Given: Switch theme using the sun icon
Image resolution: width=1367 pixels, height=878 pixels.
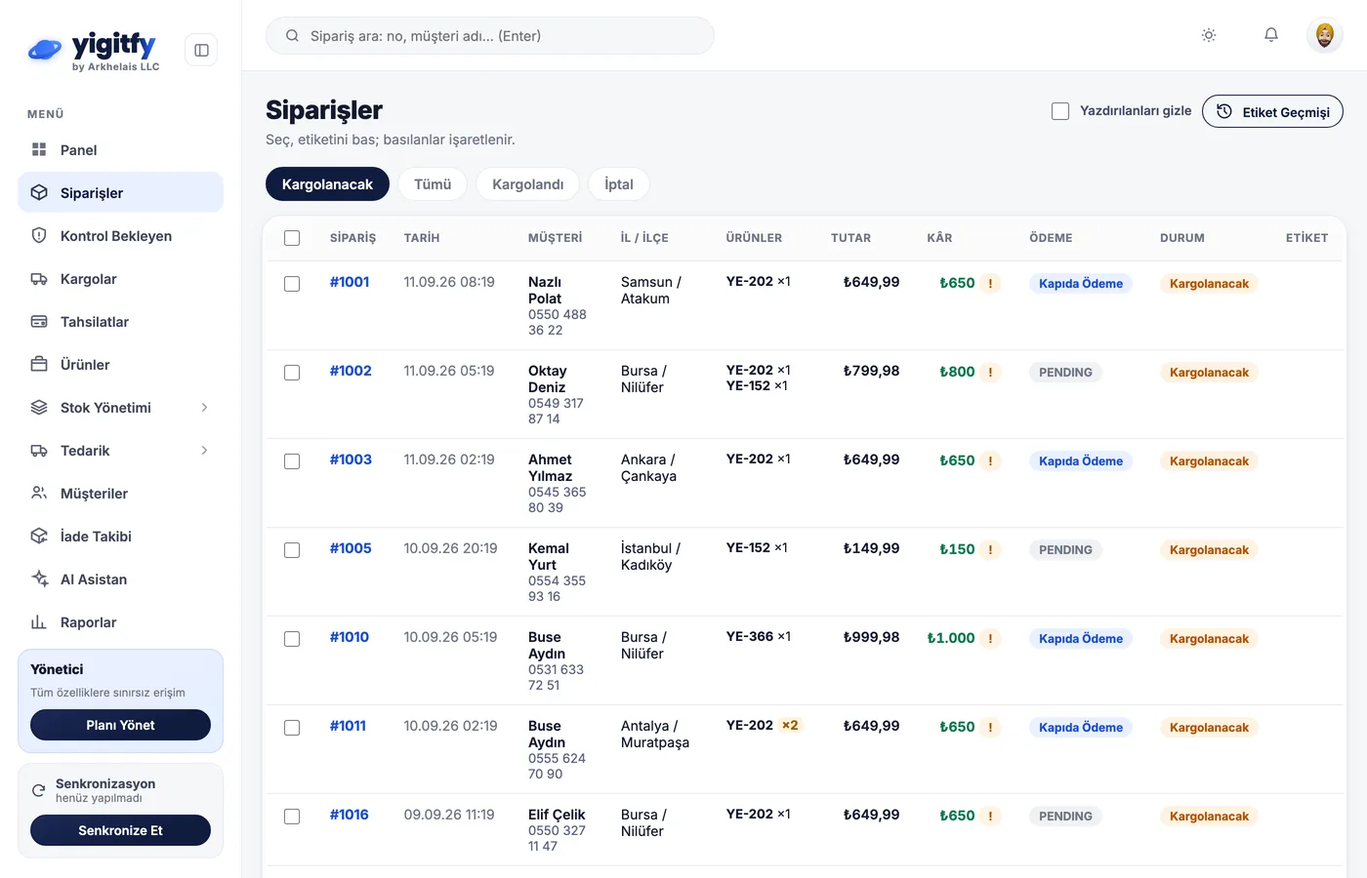Looking at the screenshot, I should tap(1209, 35).
